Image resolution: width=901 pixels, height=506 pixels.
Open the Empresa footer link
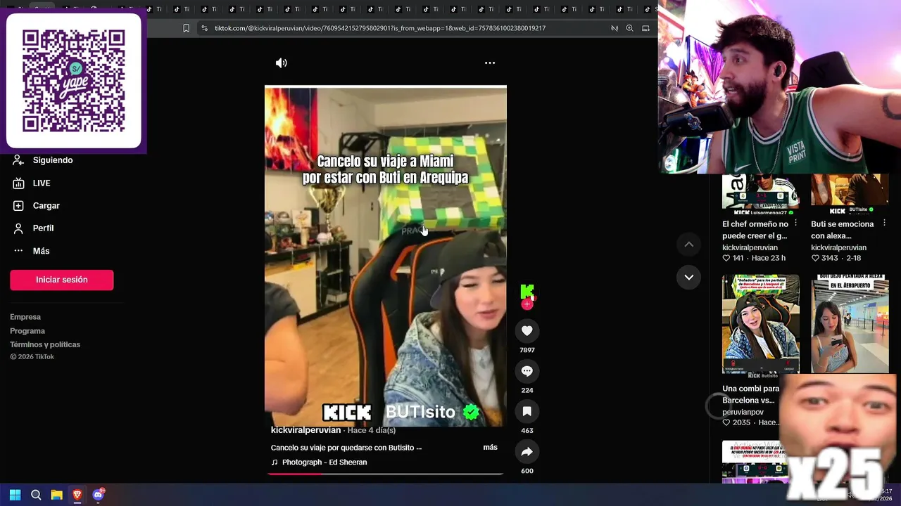coord(25,317)
